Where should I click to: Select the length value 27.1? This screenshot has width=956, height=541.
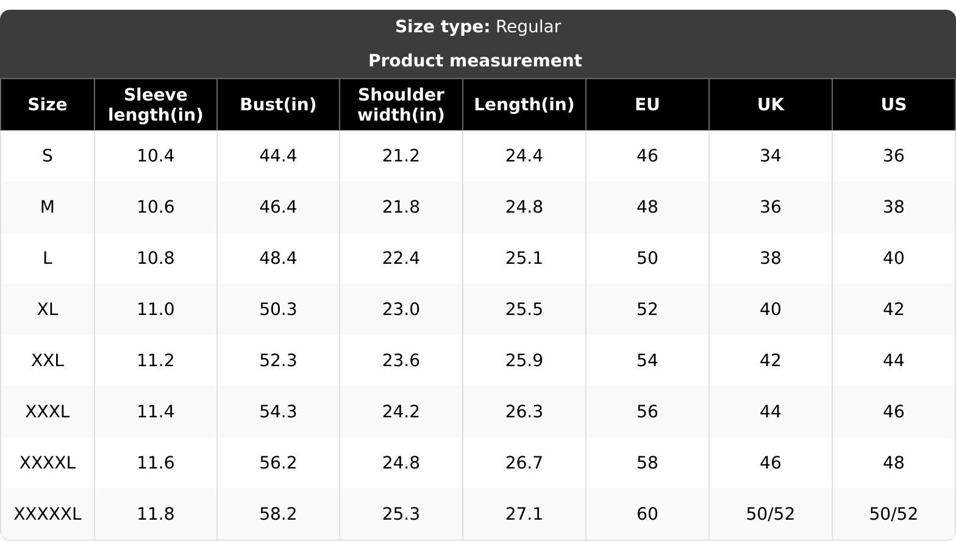tap(524, 514)
